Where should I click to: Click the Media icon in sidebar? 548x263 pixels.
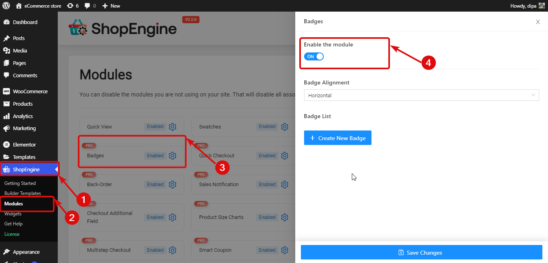coord(6,51)
